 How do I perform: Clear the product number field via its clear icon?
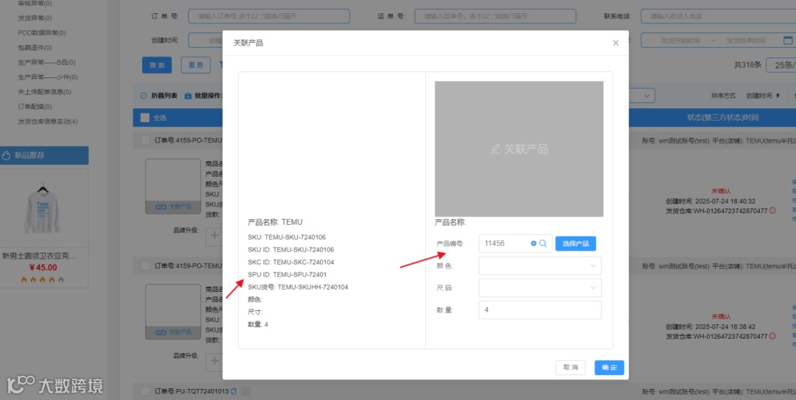click(534, 244)
